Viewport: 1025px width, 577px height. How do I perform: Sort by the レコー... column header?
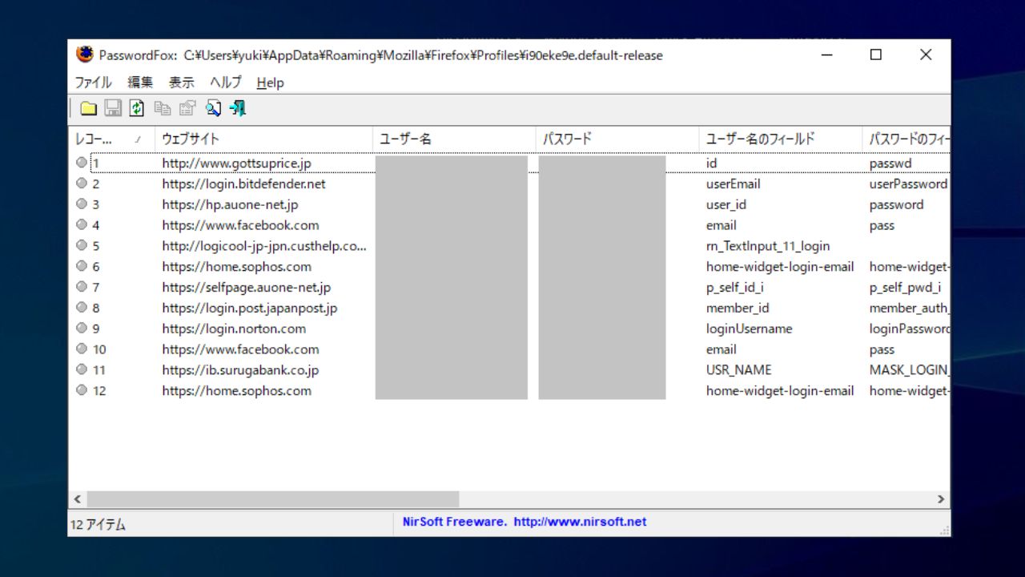tap(111, 139)
